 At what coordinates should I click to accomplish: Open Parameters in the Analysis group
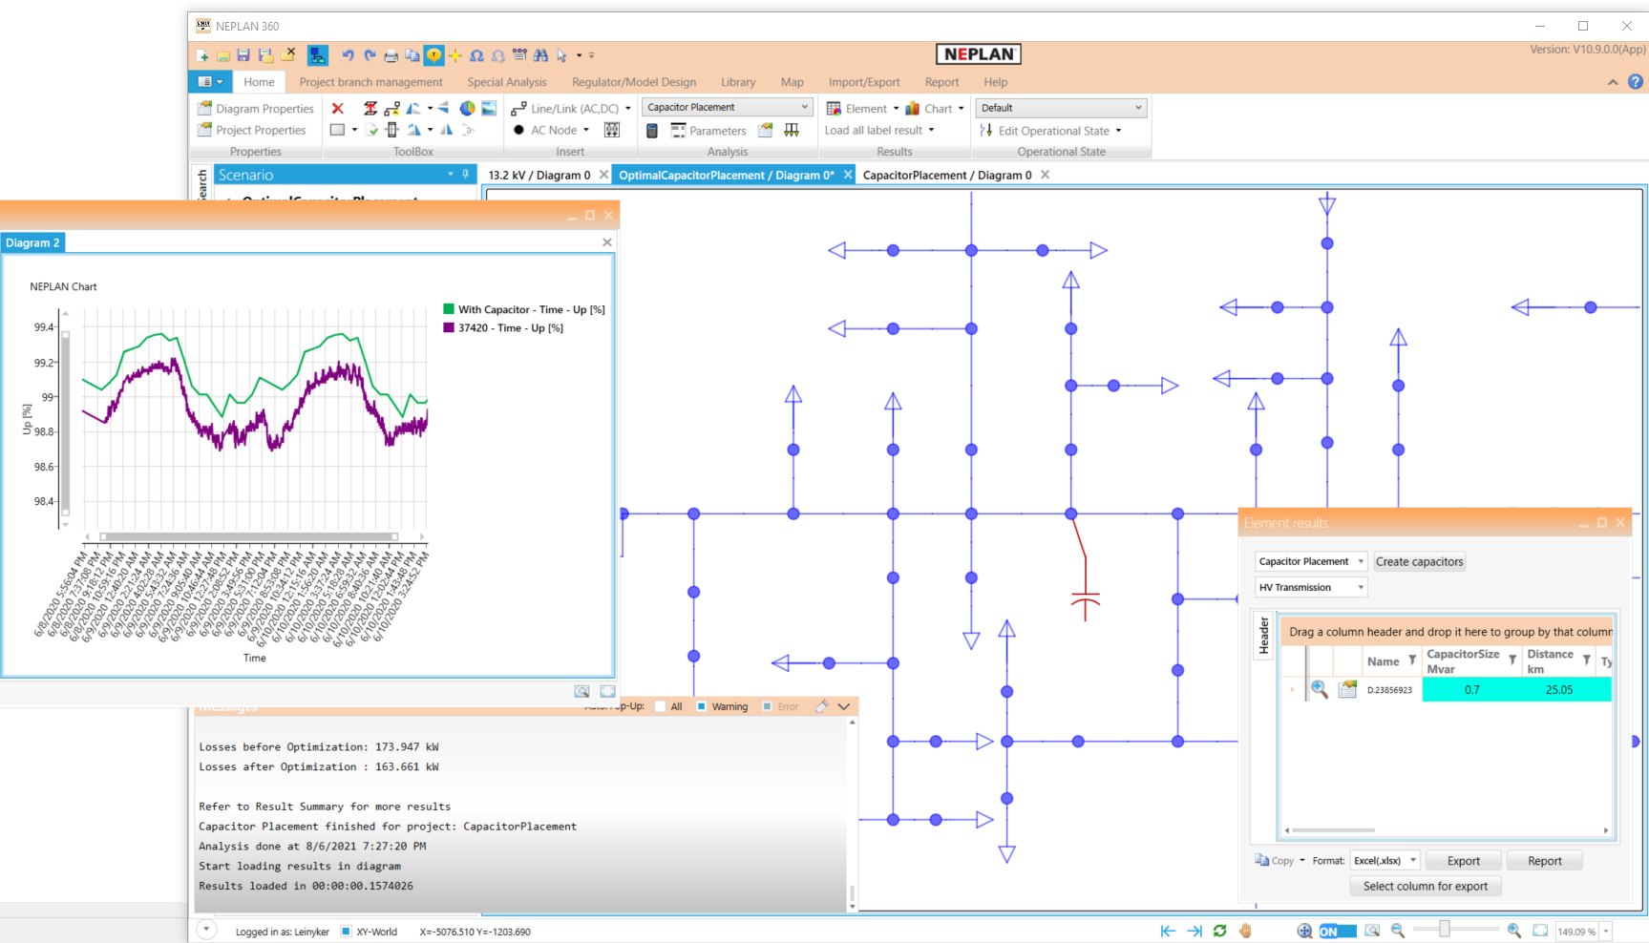[708, 131]
